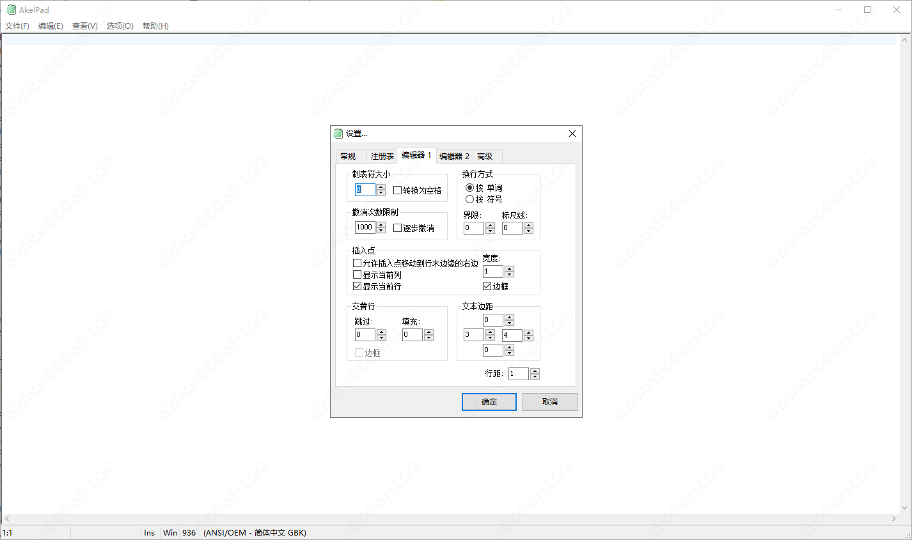Increase the 行距 spinner value

535,371
